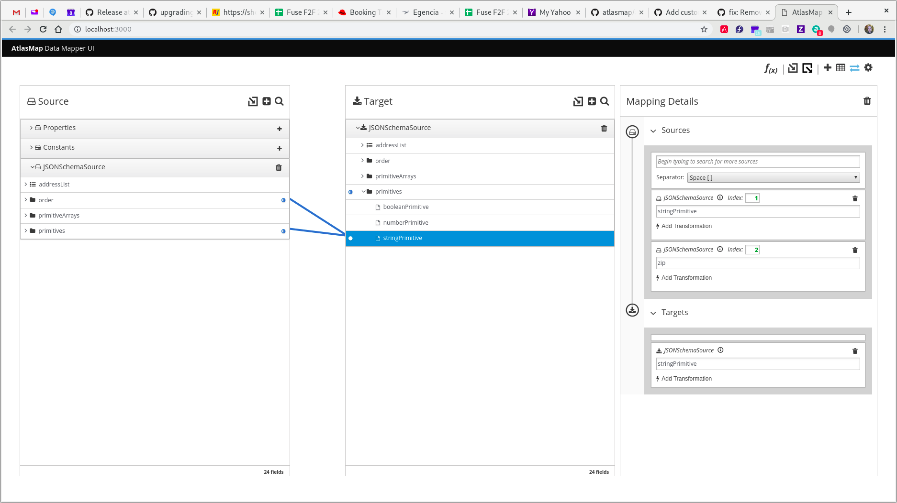Change the Index value 2 for zip
The image size is (897, 503).
click(752, 249)
